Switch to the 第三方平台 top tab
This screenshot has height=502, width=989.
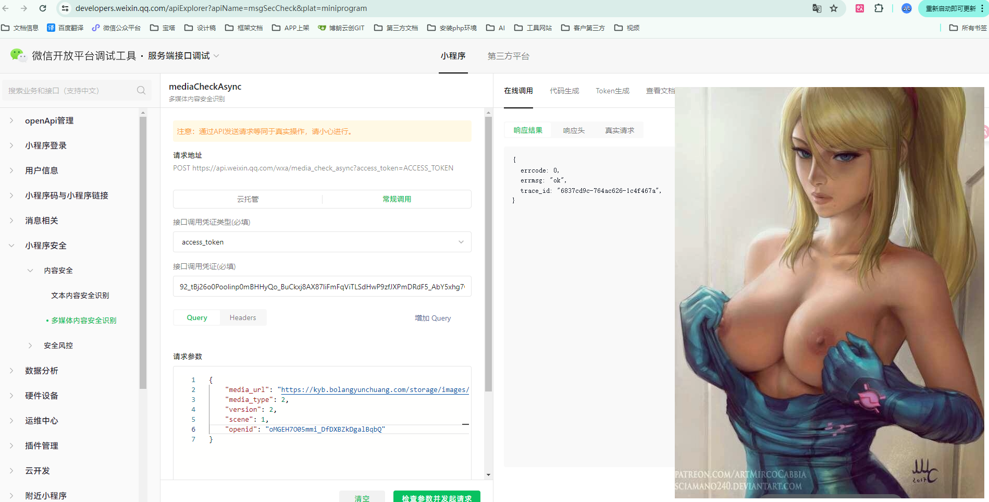tap(508, 56)
